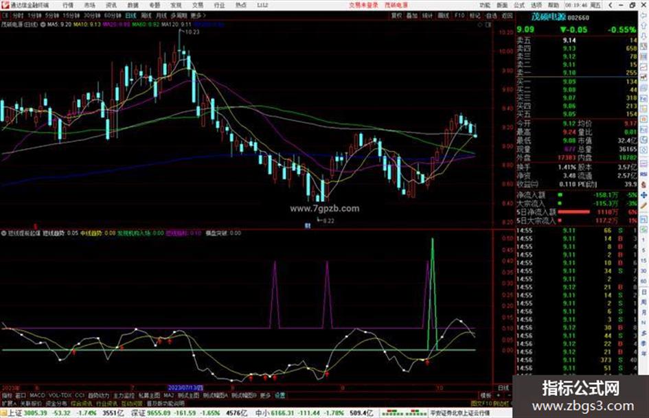The height and width of the screenshot is (418, 649).
Task: Click the 扩展 expand button
Action: (9, 403)
